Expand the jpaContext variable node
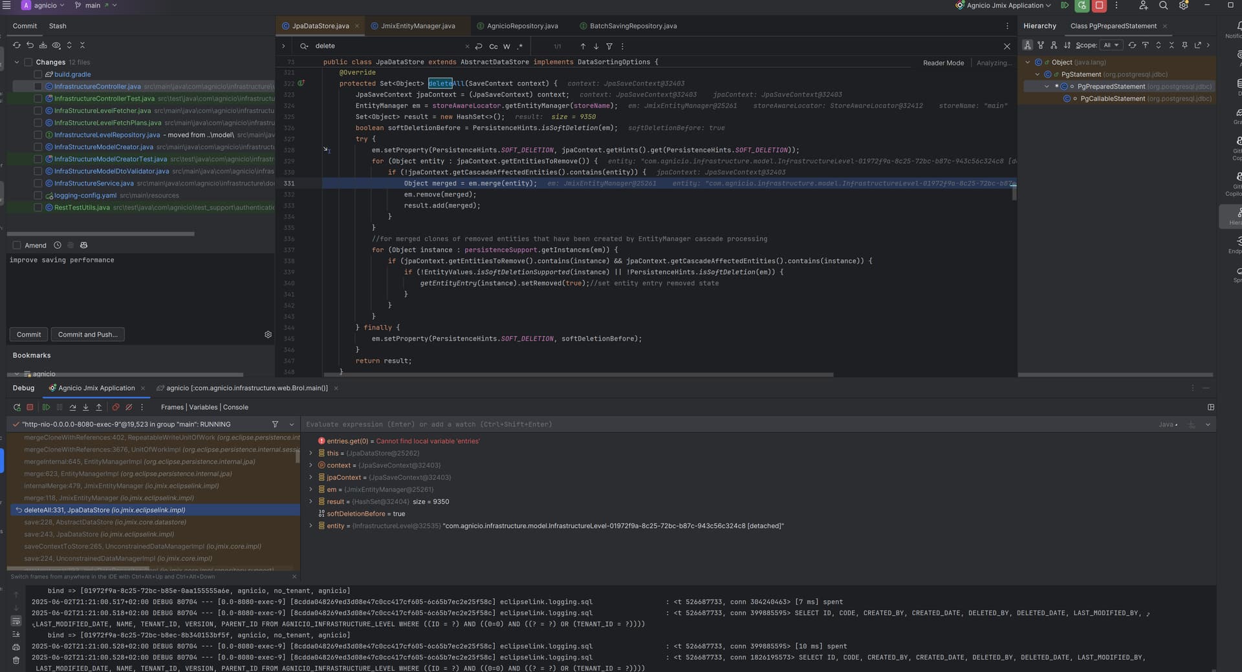Image resolution: width=1242 pixels, height=672 pixels. tap(311, 478)
